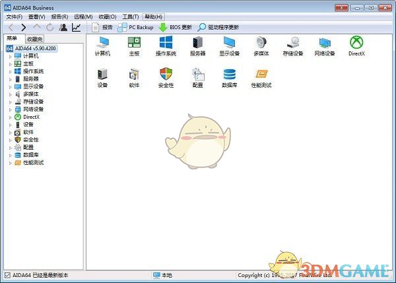This screenshot has width=396, height=283.
Task: Click the 报告 report toolbar button
Action: 102,27
